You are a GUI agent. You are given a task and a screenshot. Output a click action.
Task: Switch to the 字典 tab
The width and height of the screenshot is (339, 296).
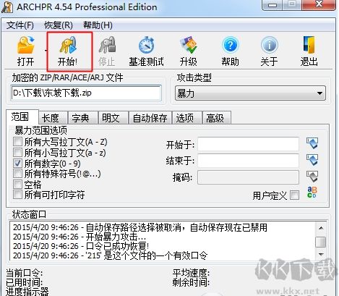(81, 118)
